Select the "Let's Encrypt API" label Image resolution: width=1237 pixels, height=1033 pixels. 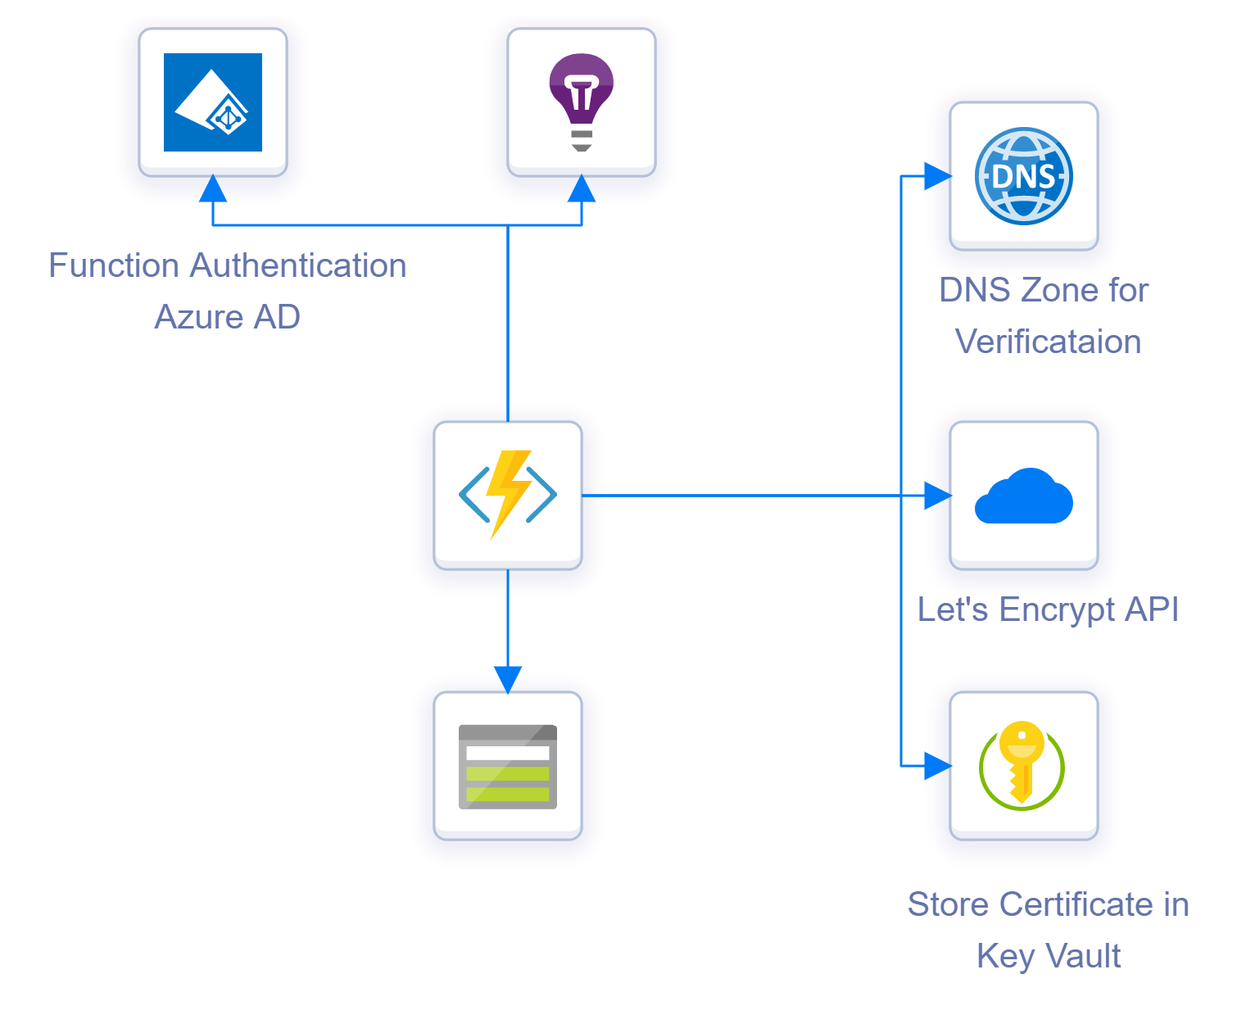pos(1048,609)
